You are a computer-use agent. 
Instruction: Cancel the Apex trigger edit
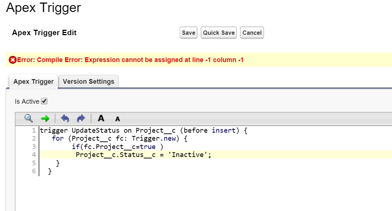[252, 33]
